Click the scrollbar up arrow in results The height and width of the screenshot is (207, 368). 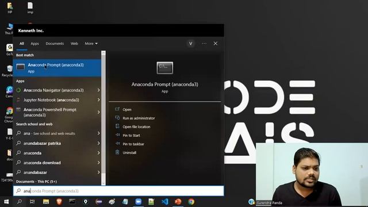click(x=103, y=53)
